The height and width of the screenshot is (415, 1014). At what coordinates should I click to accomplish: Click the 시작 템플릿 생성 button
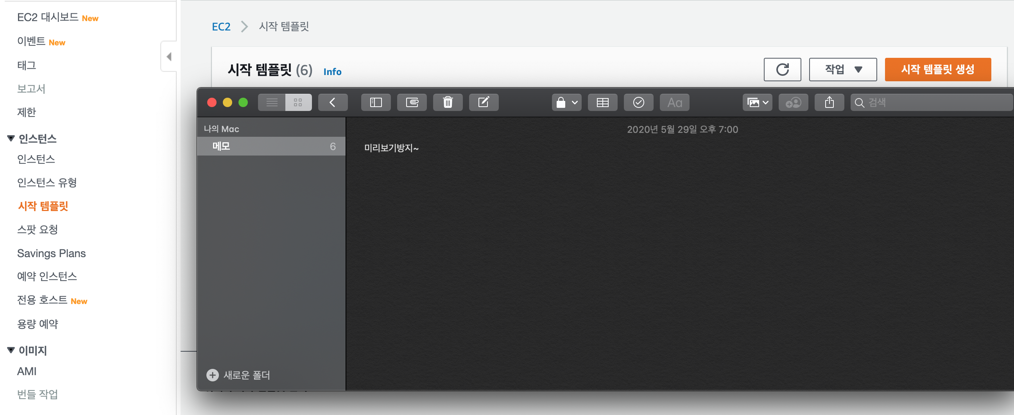click(x=938, y=70)
